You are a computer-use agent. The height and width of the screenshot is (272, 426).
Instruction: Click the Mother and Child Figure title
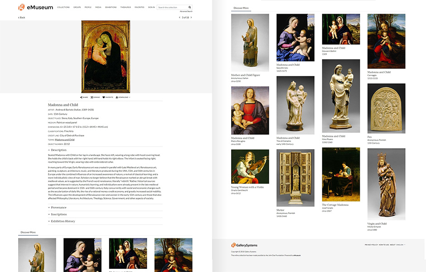point(246,75)
